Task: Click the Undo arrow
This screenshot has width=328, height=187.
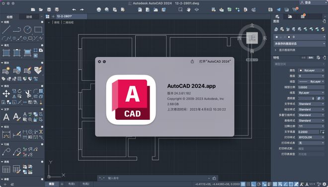Action: tap(74, 9)
